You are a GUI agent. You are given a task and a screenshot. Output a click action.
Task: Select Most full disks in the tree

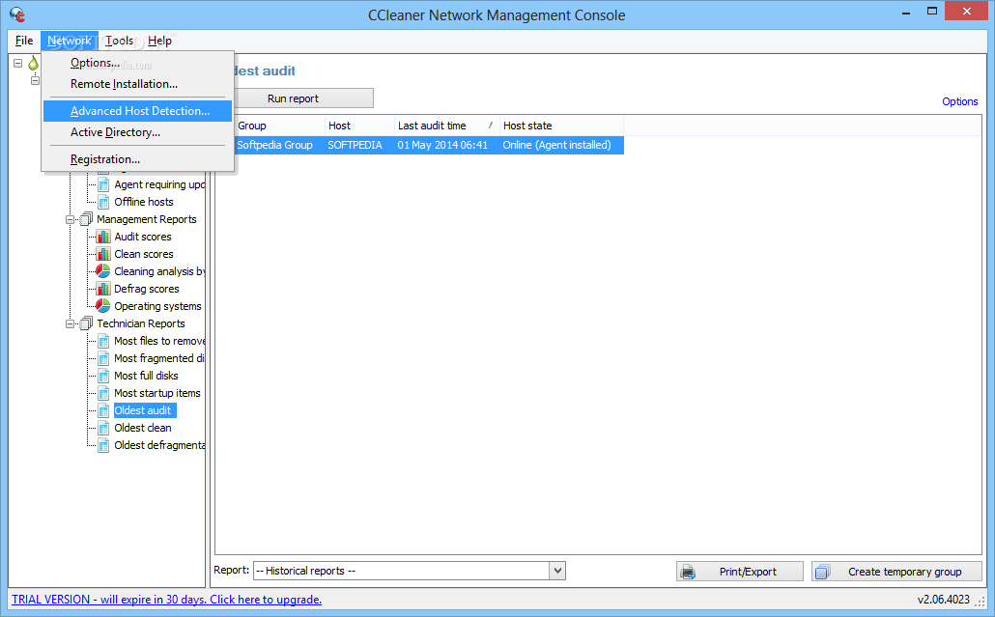coord(146,376)
